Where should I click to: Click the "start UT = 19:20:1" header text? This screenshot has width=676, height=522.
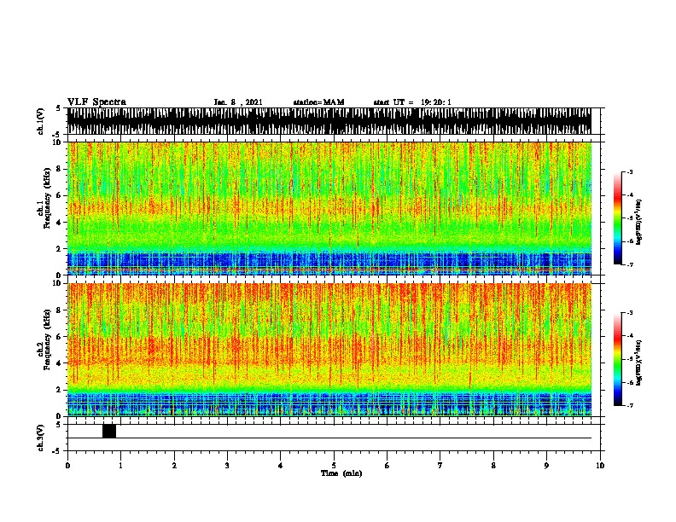coord(412,102)
